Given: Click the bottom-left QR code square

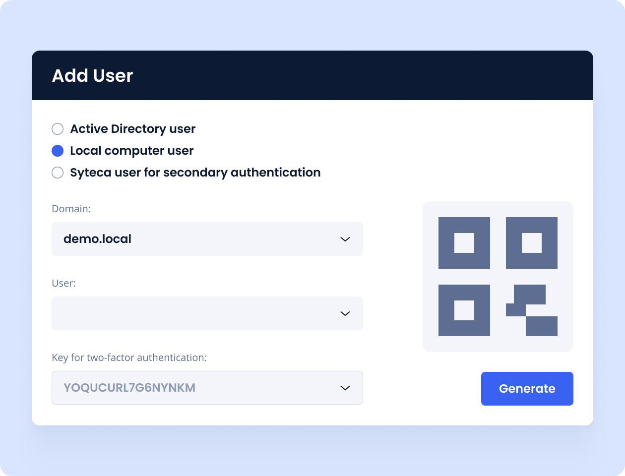Looking at the screenshot, I should click(x=464, y=310).
